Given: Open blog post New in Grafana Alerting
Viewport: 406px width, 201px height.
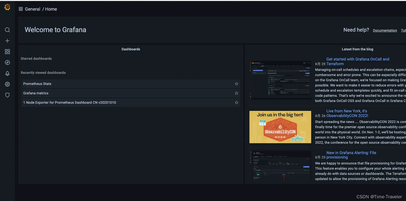Looking at the screenshot, I should [351, 155].
